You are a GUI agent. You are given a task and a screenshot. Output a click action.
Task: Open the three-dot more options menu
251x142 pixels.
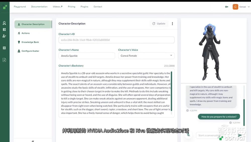coord(172,24)
